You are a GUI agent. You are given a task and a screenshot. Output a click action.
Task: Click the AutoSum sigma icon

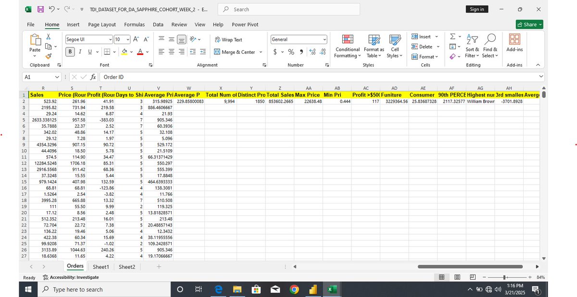pos(453,37)
